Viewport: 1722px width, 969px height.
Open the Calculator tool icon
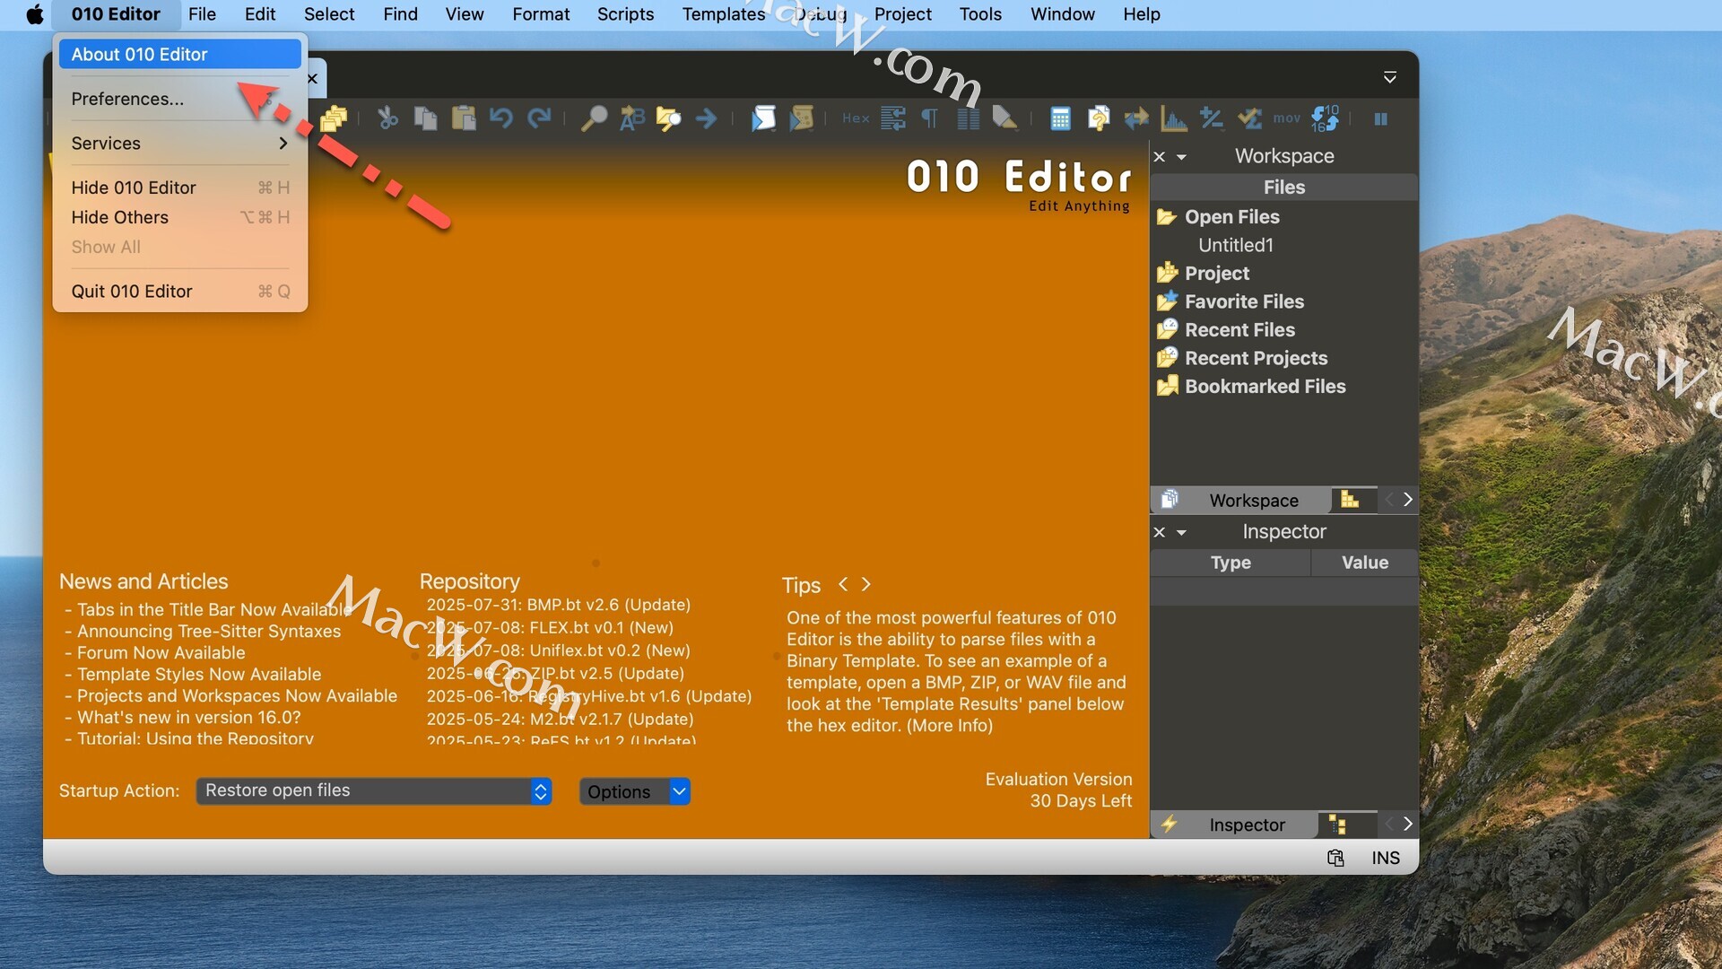point(1060,118)
